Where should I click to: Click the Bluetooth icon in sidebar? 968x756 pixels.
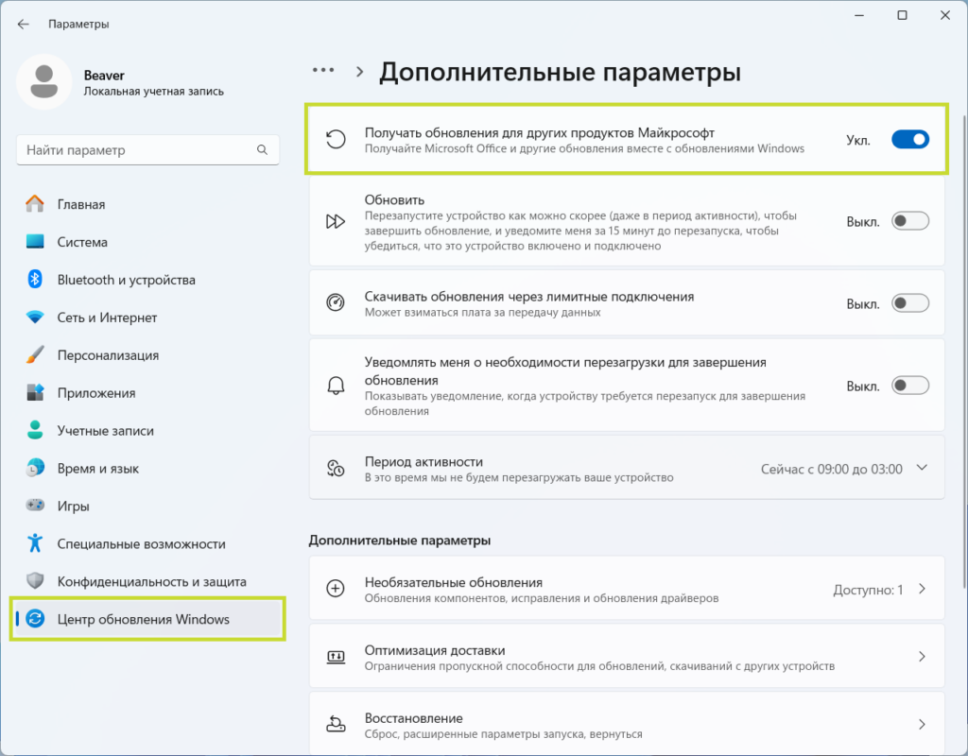pyautogui.click(x=35, y=279)
